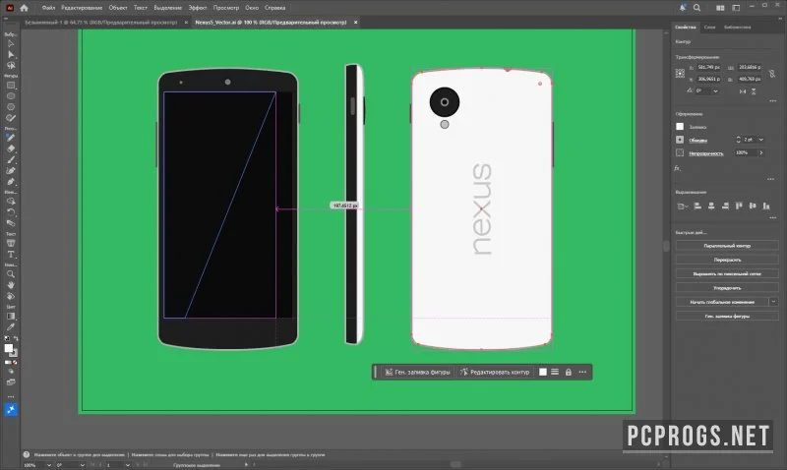Lock object from the contextual task bar
The height and width of the screenshot is (470, 787).
pyautogui.click(x=569, y=373)
